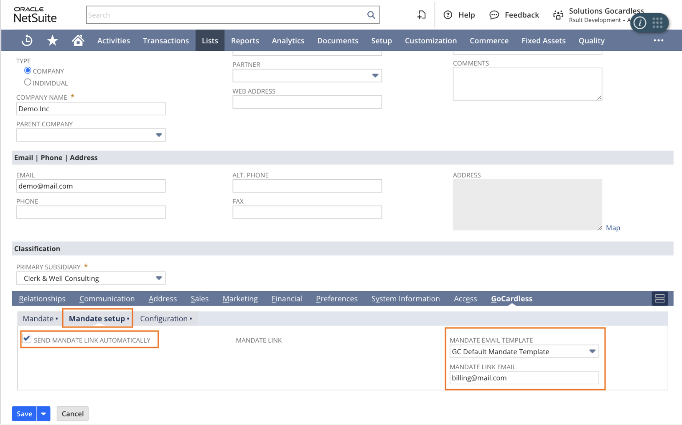
Task: Open Mandate Email Template dropdown
Action: [592, 351]
